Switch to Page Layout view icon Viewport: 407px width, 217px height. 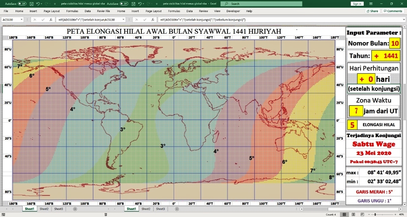click(x=353, y=214)
